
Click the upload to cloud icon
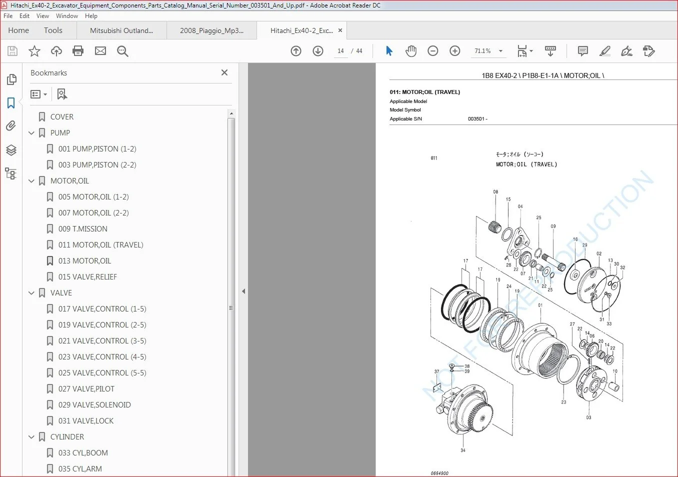tap(56, 51)
